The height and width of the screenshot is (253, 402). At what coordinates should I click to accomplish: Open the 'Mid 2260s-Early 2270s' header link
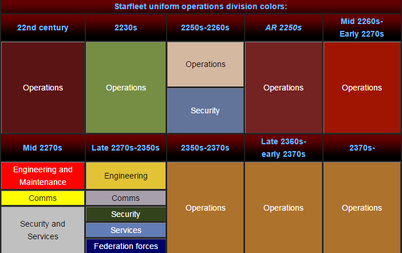362,27
